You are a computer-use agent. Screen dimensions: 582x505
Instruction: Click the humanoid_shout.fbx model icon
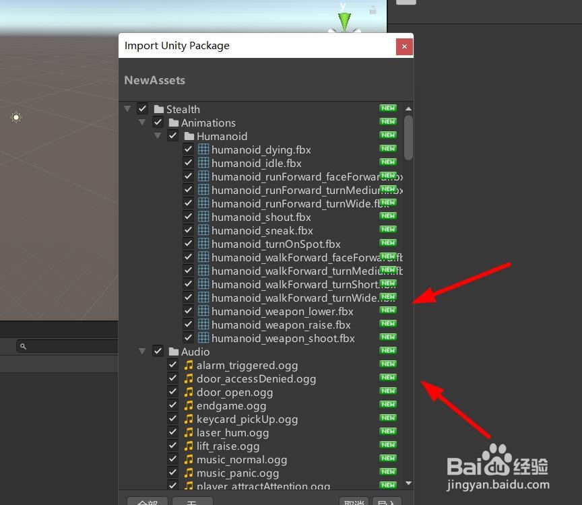click(203, 217)
